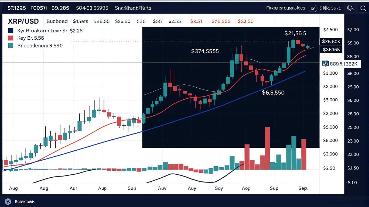The height and width of the screenshot is (207, 369).
Task: Open the Bucboed dropdown next to XRP/USD
Action: coord(57,21)
